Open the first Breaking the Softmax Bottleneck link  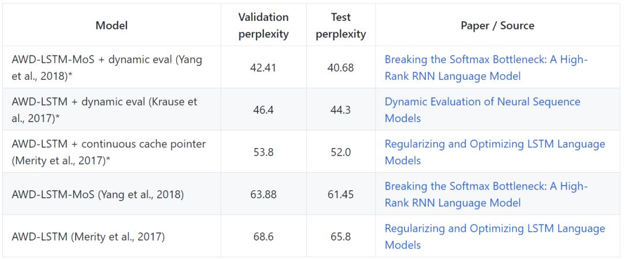coord(485,60)
